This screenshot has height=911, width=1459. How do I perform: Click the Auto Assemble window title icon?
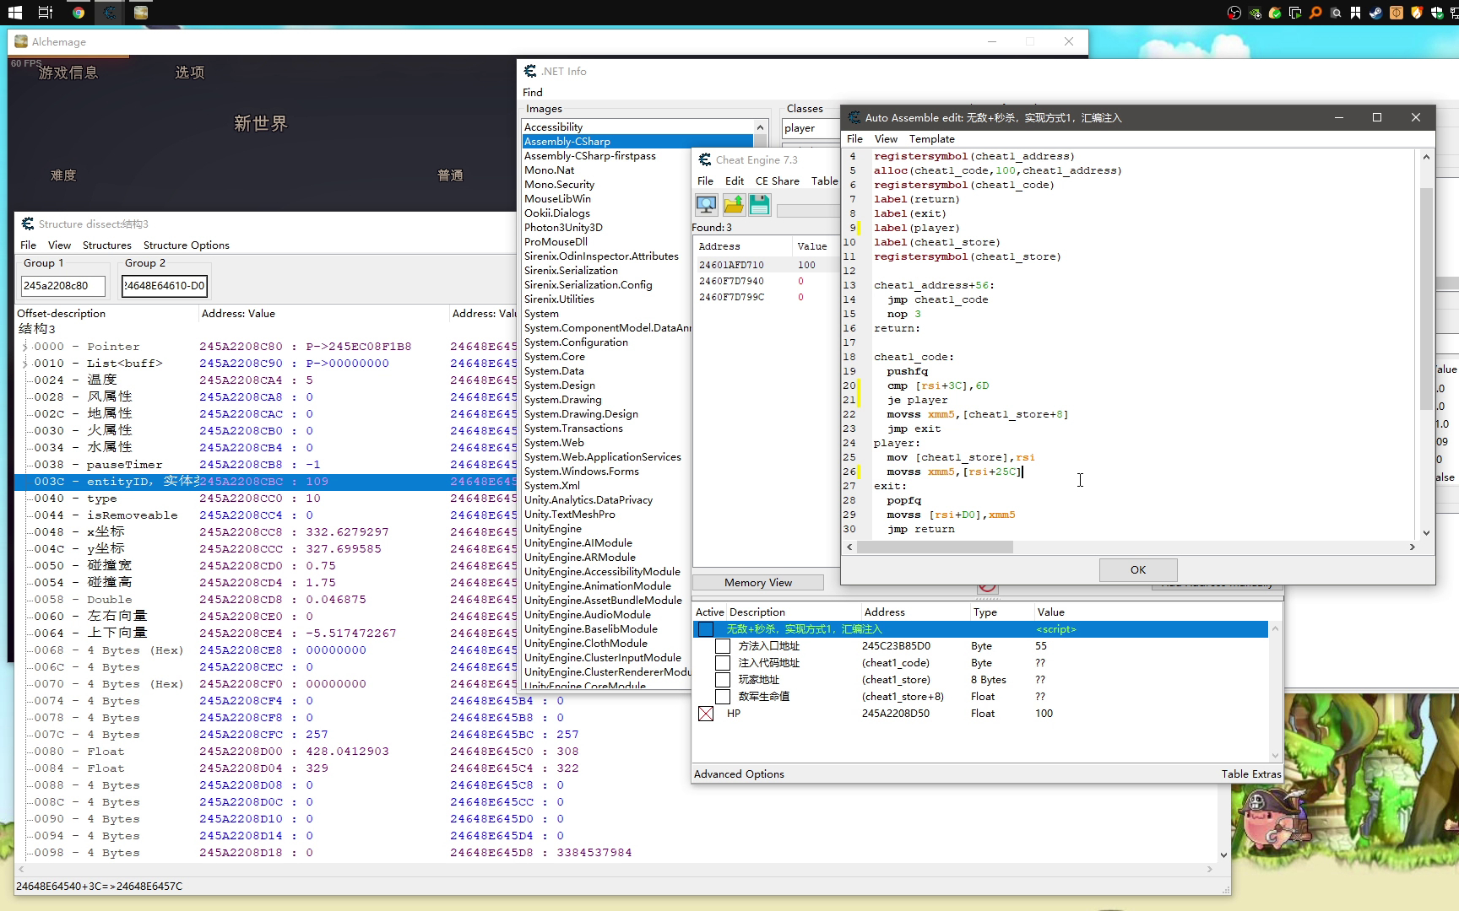pos(854,117)
